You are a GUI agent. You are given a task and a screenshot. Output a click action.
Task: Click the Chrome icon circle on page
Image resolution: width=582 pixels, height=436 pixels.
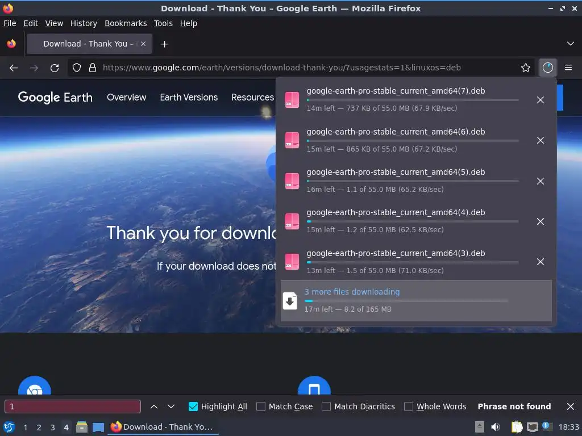point(35,385)
